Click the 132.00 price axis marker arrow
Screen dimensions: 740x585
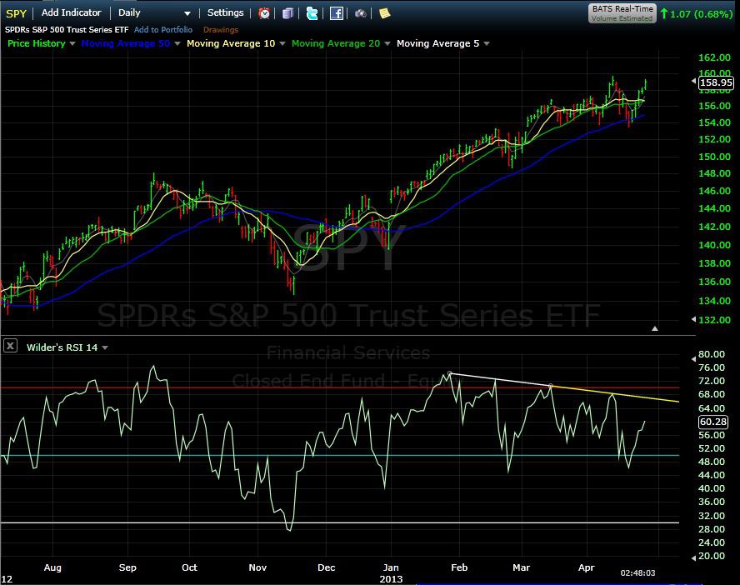(x=693, y=319)
